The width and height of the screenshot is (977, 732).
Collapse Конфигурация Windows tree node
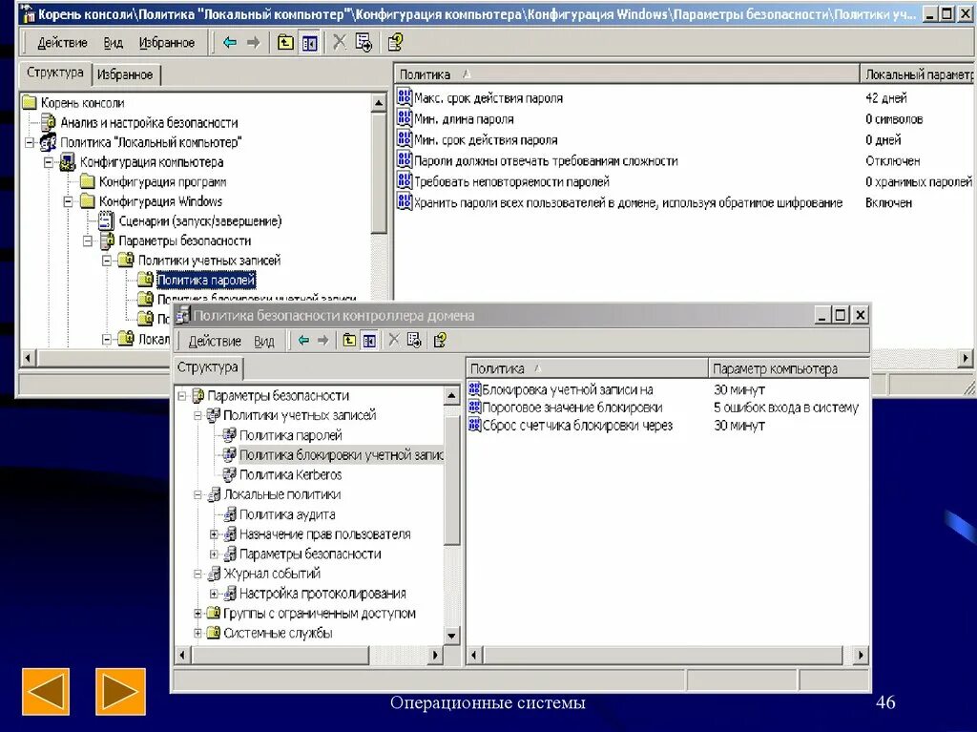68,201
